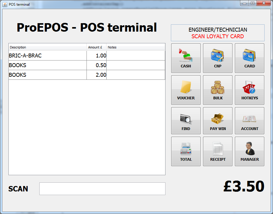This screenshot has height=214, width=273.
Task: Show the HOTKEYS shopping basket panel
Action: pos(249,90)
